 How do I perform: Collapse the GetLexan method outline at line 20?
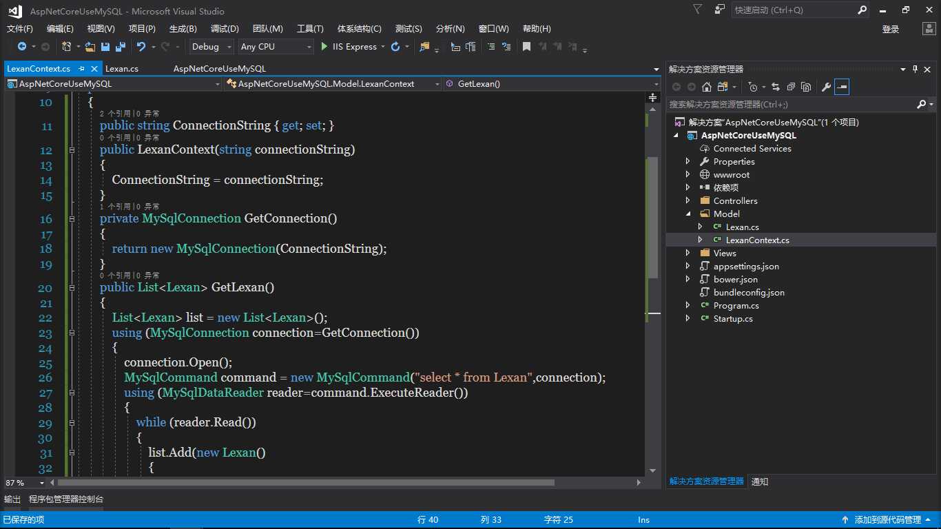coord(72,287)
